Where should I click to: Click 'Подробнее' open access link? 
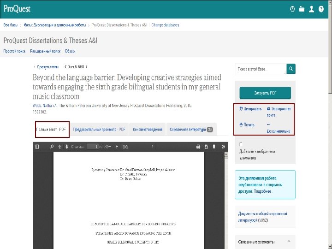262,191
